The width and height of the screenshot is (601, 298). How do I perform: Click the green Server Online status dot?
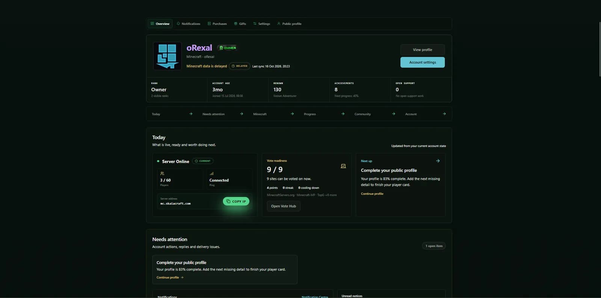(158, 161)
